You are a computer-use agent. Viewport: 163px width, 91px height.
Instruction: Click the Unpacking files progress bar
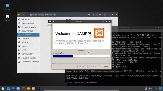point(81,56)
